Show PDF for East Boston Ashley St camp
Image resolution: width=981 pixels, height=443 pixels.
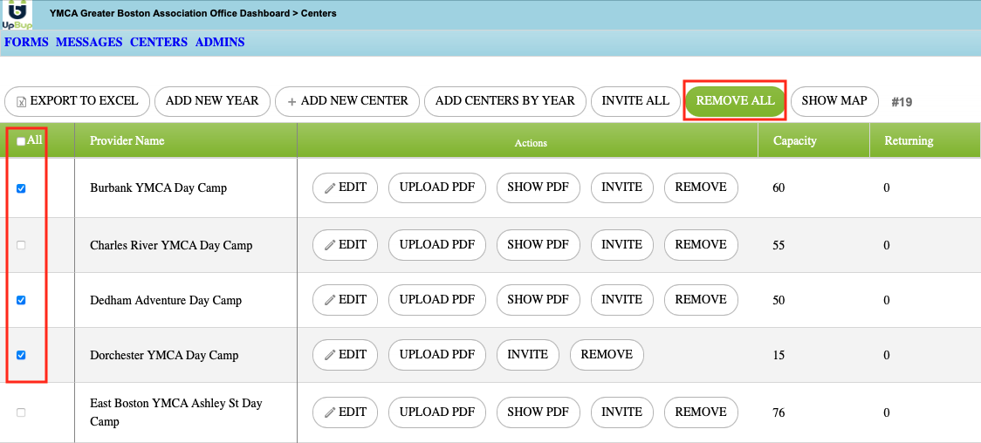tap(538, 412)
